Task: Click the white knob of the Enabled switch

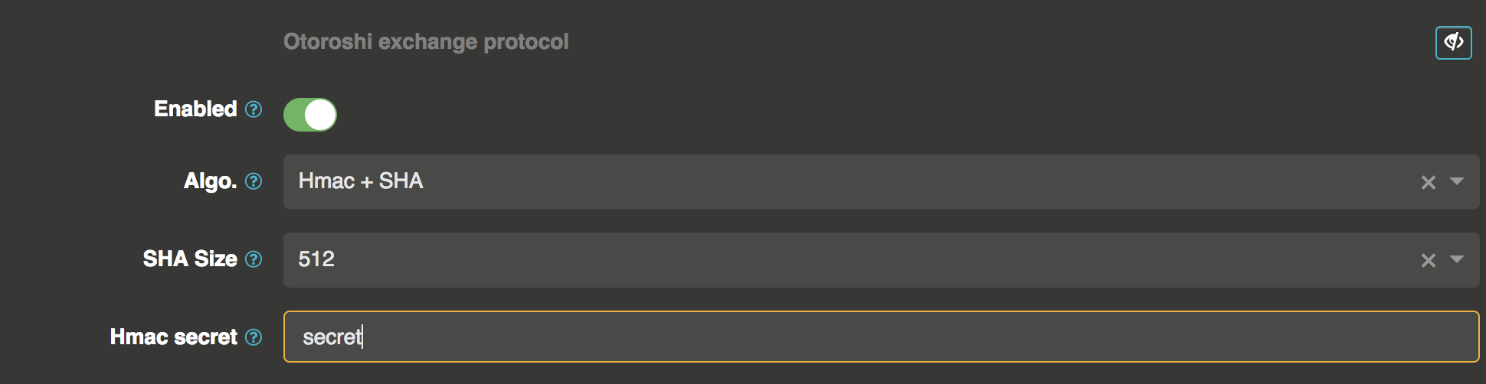Action: 320,115
